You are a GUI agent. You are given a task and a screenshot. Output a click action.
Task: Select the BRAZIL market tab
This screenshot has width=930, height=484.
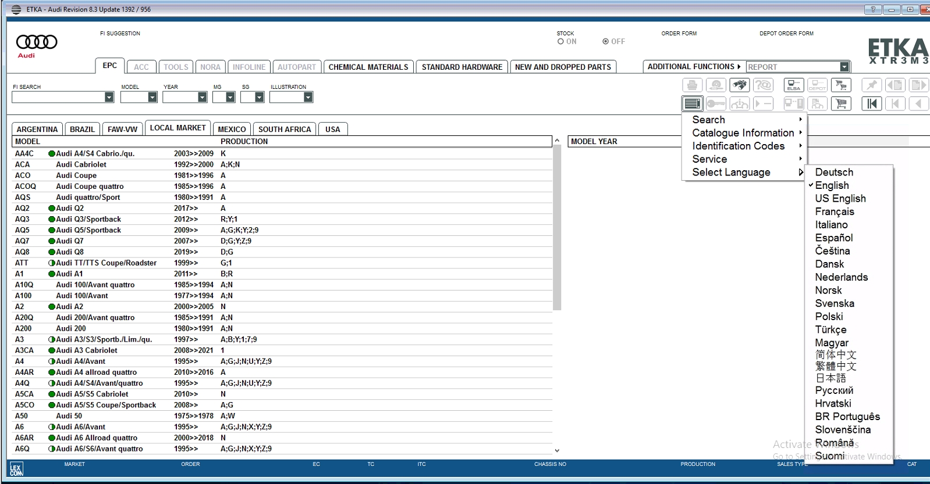click(82, 129)
